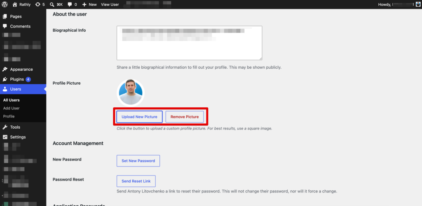Click the Remove Picture button
The width and height of the screenshot is (422, 206).
point(185,117)
